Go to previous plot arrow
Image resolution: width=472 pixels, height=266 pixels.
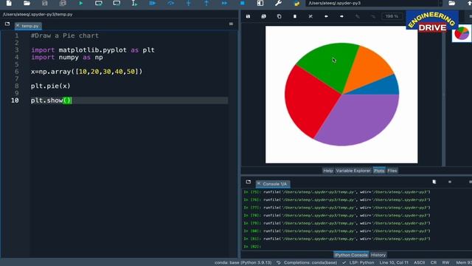(x=326, y=16)
